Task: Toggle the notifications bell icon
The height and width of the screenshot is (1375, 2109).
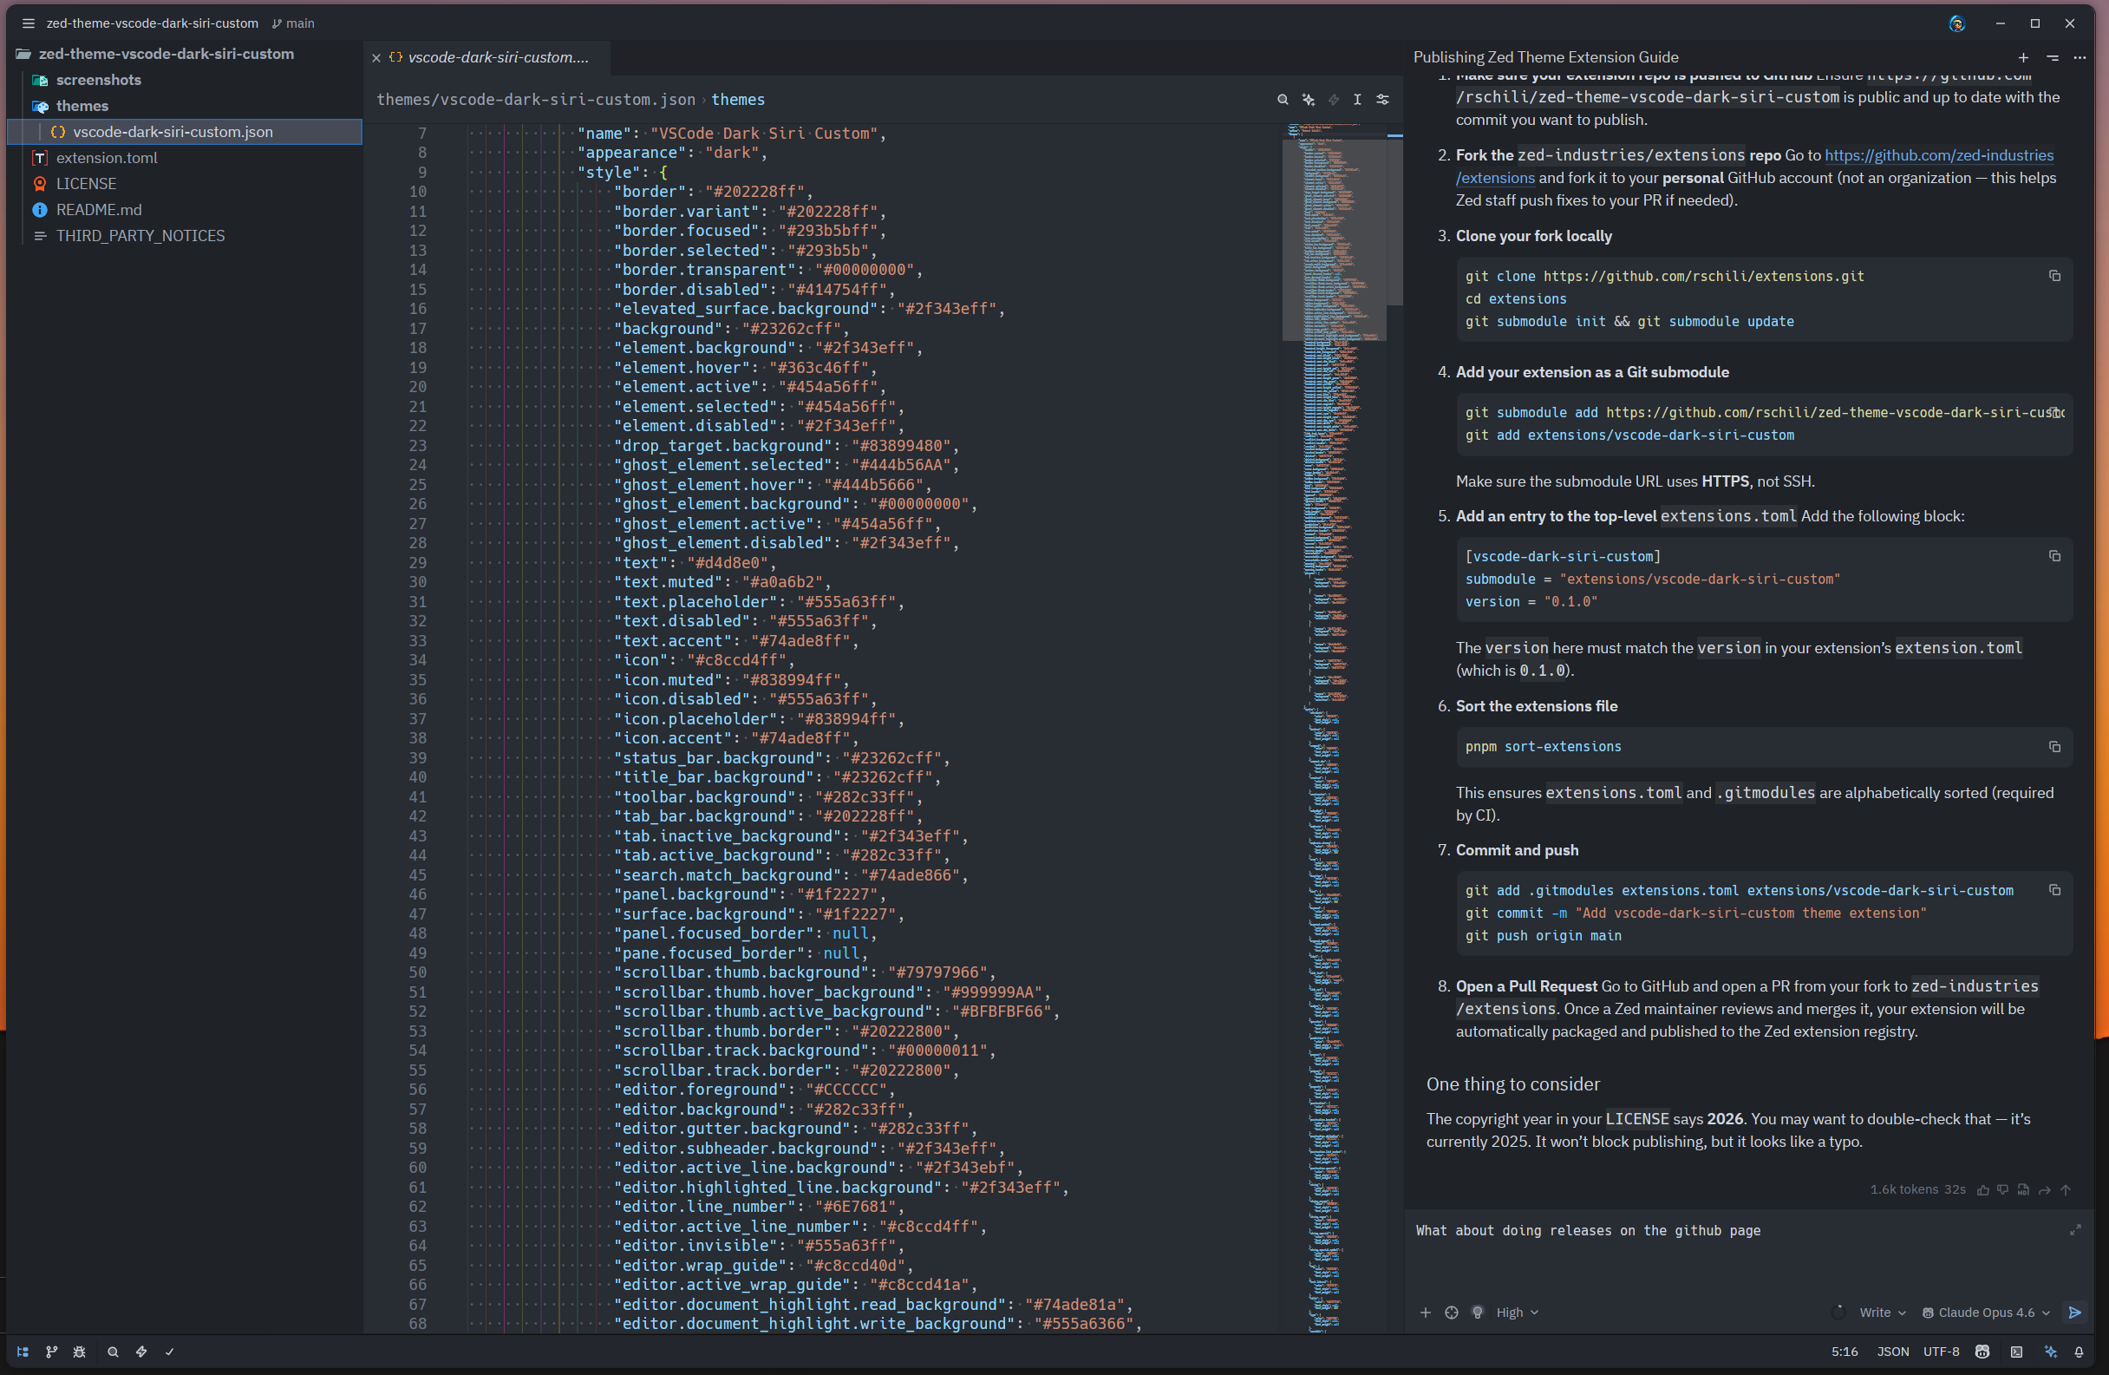Action: pyautogui.click(x=2079, y=1352)
